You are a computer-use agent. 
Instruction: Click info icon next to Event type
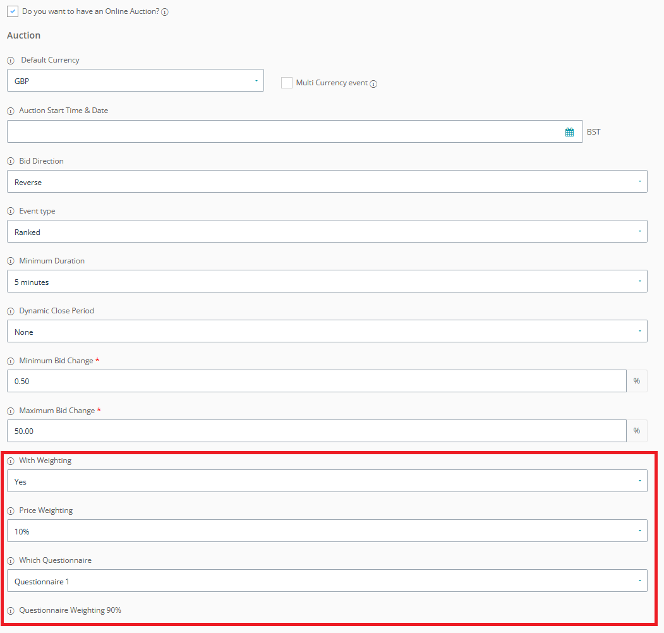(11, 211)
